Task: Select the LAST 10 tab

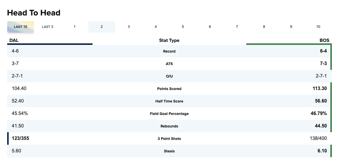Action: (x=21, y=27)
